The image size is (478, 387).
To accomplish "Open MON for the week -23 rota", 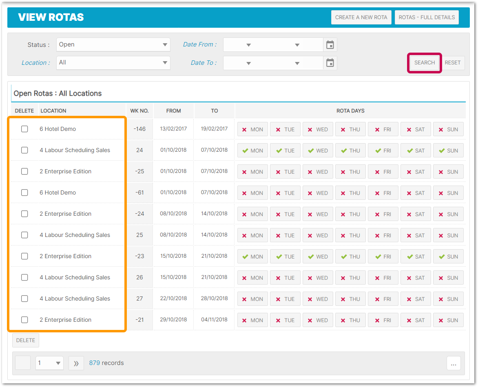I will 253,256.
